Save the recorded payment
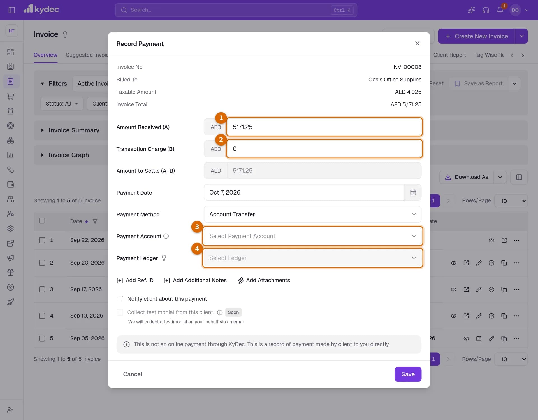This screenshot has width=538, height=420. [x=408, y=374]
